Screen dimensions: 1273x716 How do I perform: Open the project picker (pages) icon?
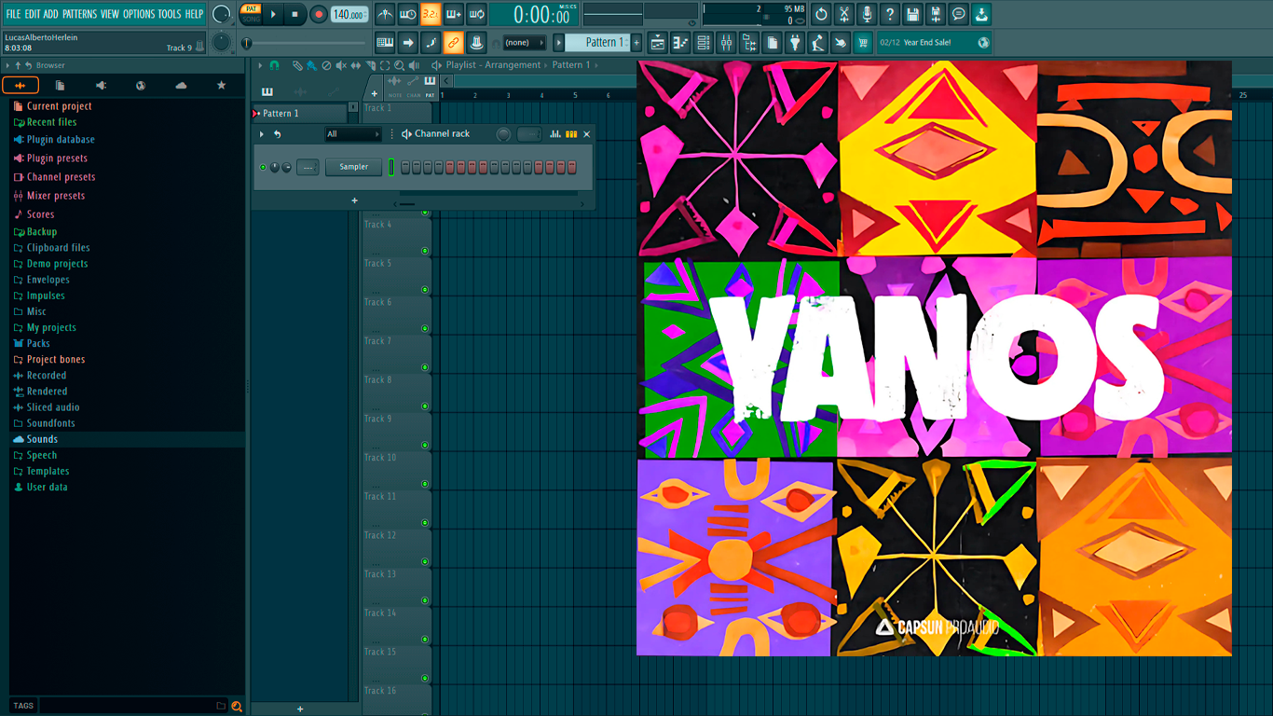(x=772, y=42)
